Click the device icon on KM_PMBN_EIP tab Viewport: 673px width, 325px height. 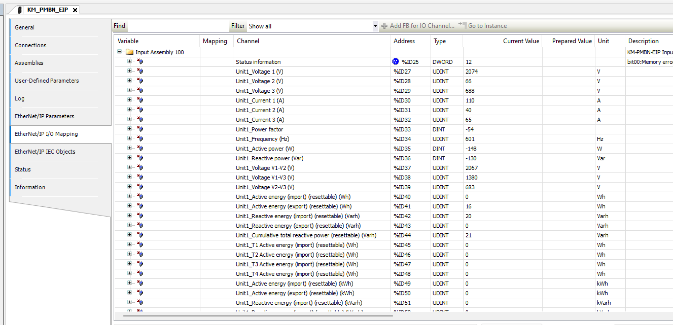[x=20, y=10]
